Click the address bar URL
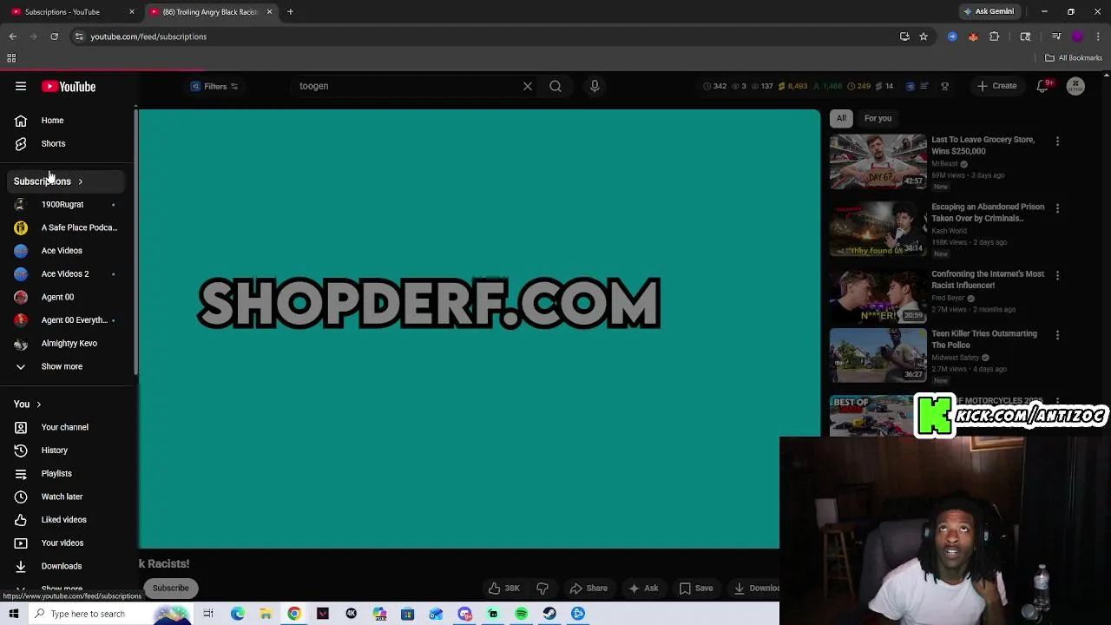This screenshot has height=625, width=1111. click(x=148, y=36)
